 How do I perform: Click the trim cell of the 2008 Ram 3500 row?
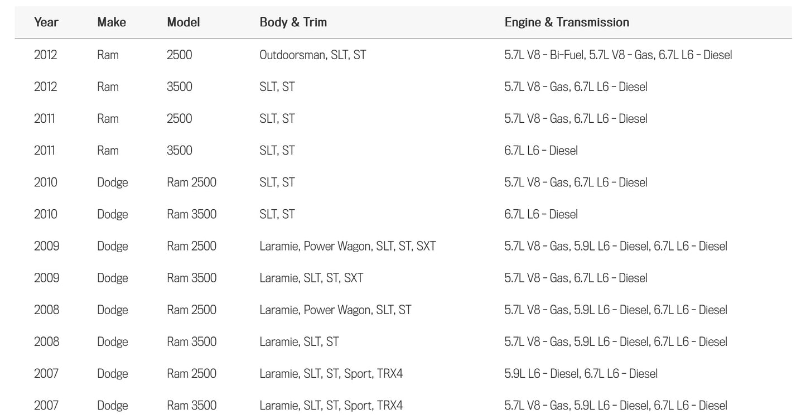299,341
